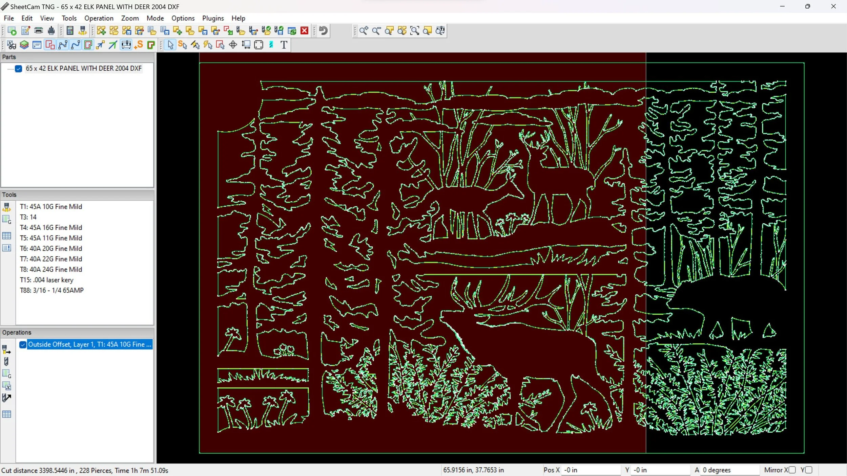Click the Pos X input field

591,470
